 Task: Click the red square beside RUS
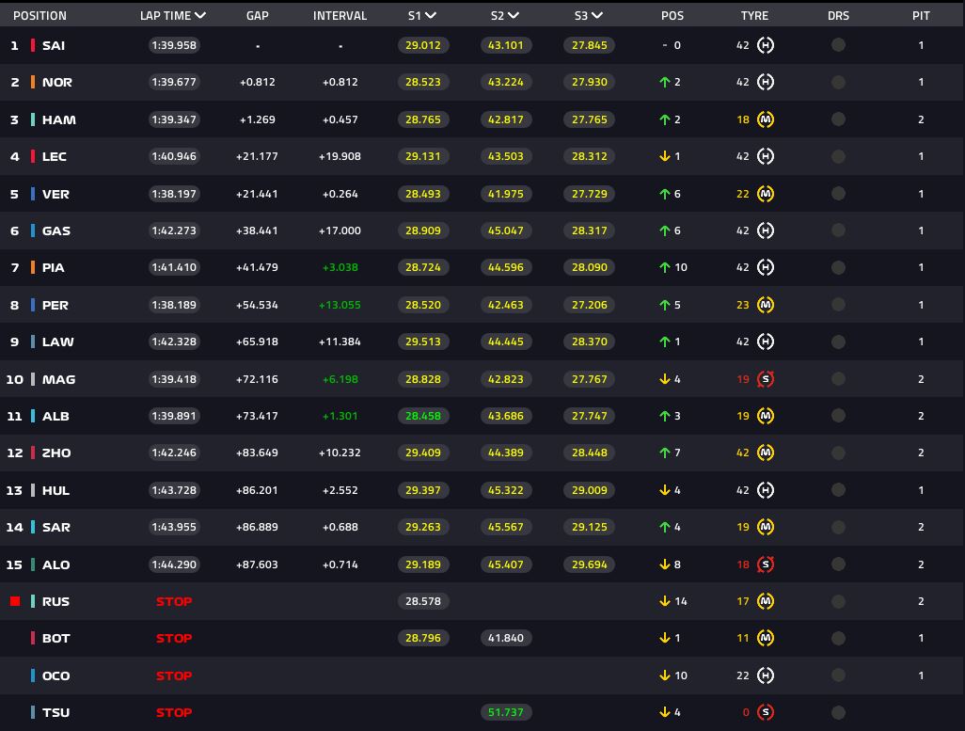point(15,601)
